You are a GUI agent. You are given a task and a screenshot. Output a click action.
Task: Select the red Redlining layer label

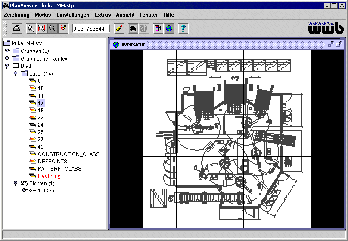49,176
